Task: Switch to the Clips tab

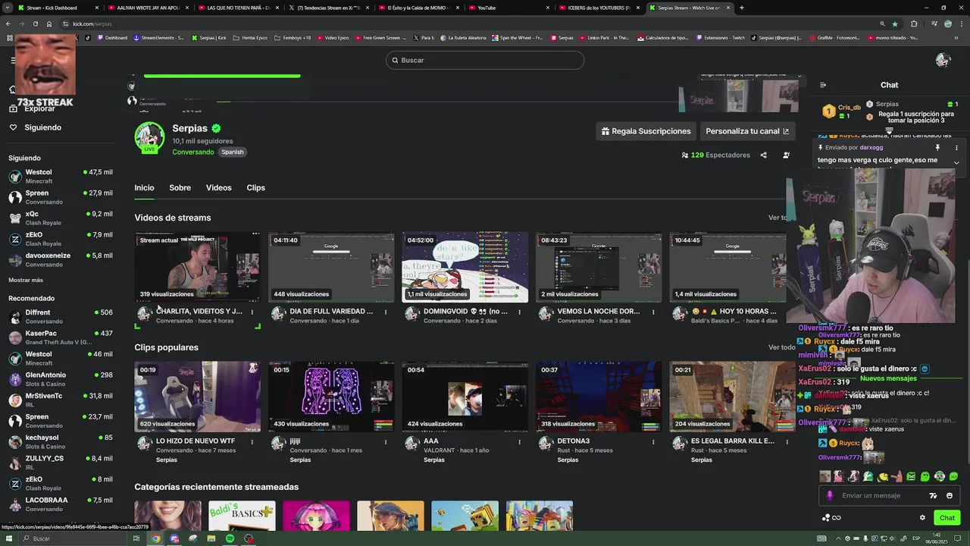Action: [x=255, y=187]
